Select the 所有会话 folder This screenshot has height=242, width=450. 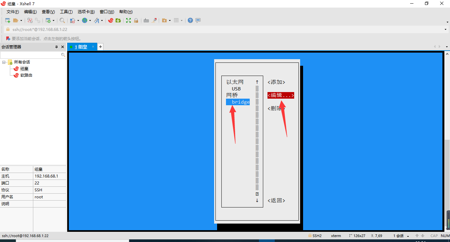22,62
